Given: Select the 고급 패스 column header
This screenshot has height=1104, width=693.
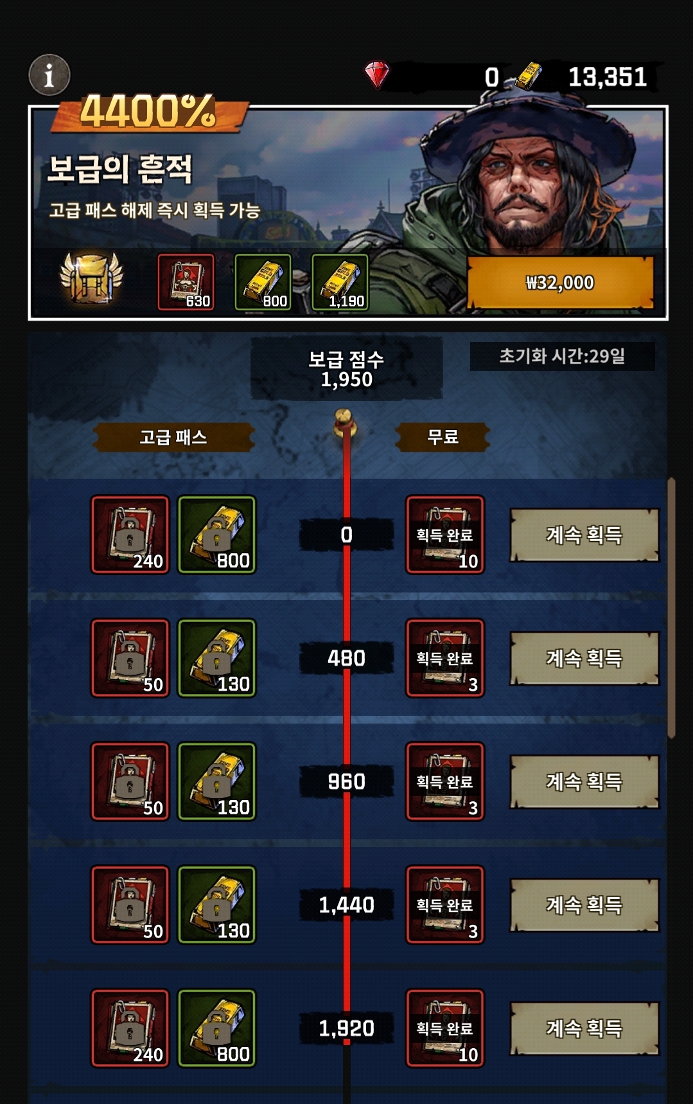Looking at the screenshot, I should point(173,438).
